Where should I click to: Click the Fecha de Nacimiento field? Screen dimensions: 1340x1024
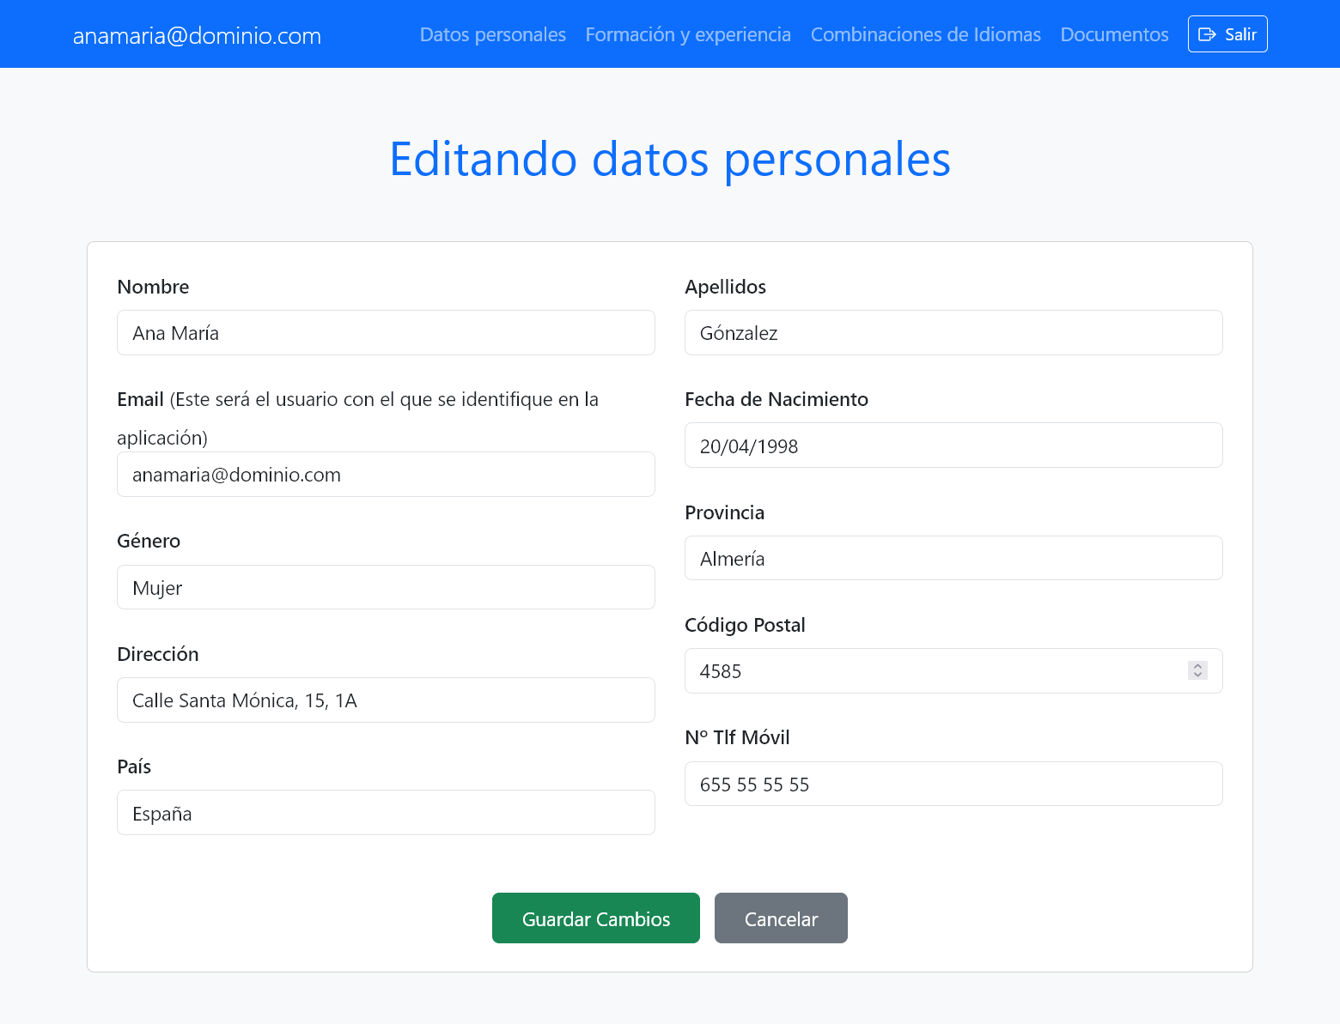click(953, 445)
